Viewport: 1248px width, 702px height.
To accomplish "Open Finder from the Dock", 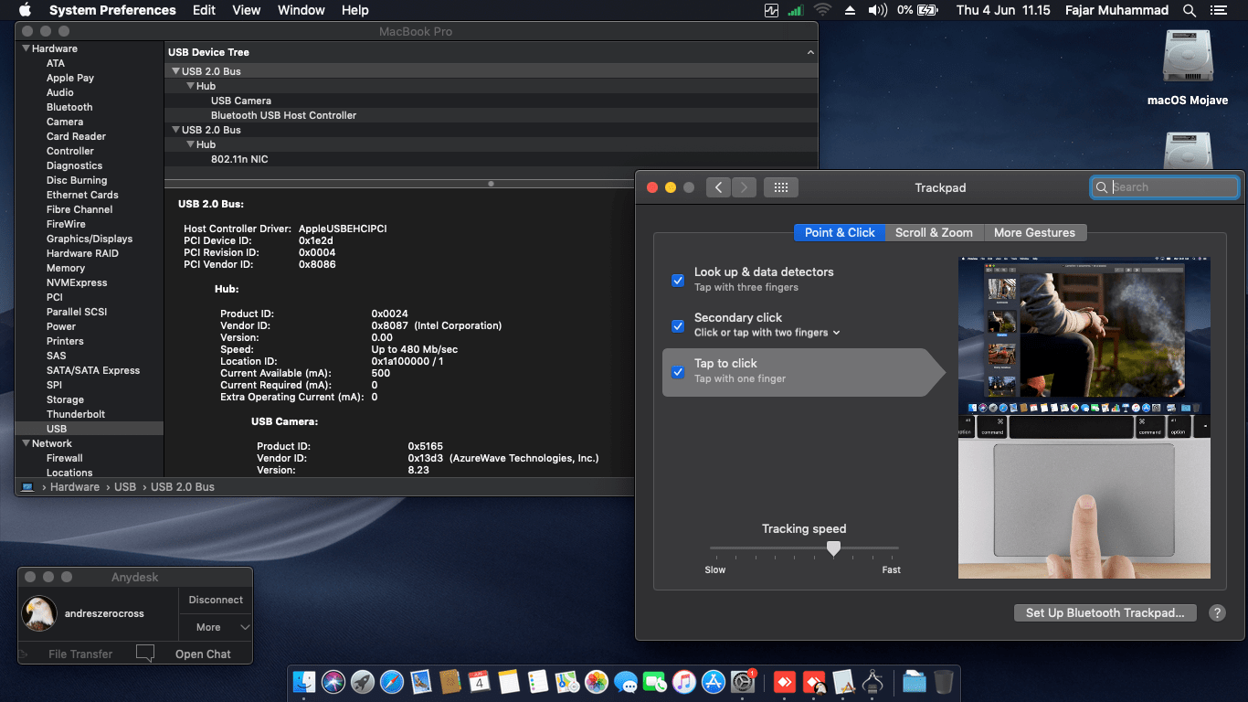I will tap(304, 682).
